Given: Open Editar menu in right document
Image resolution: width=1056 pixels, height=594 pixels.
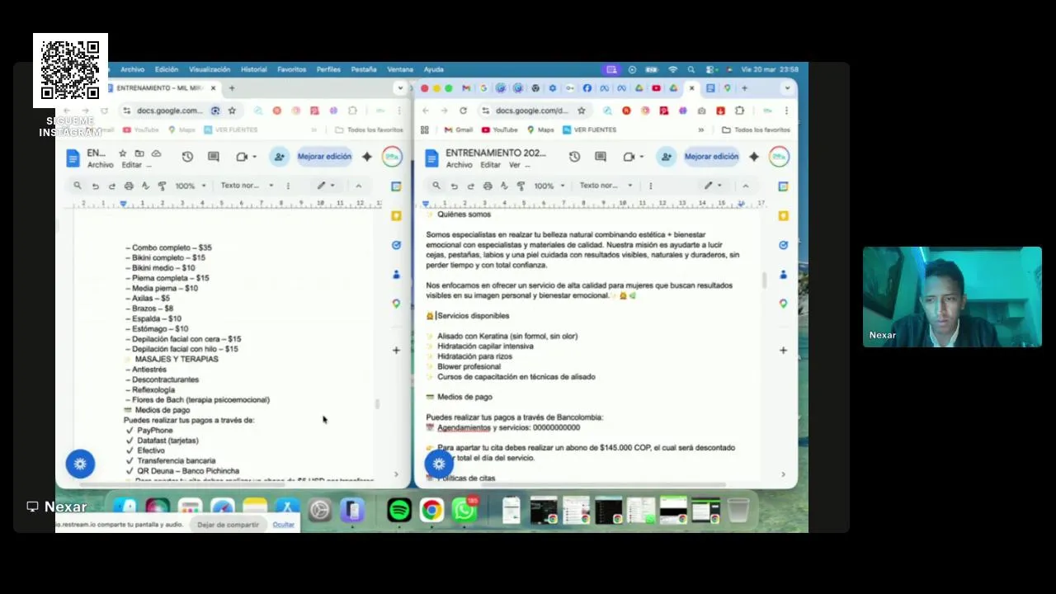Looking at the screenshot, I should (x=489, y=165).
